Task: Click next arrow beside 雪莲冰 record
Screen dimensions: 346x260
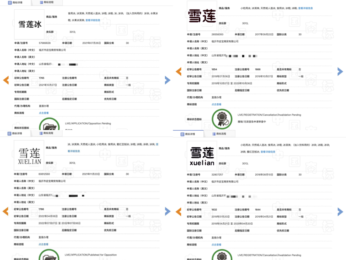Action: coord(168,80)
